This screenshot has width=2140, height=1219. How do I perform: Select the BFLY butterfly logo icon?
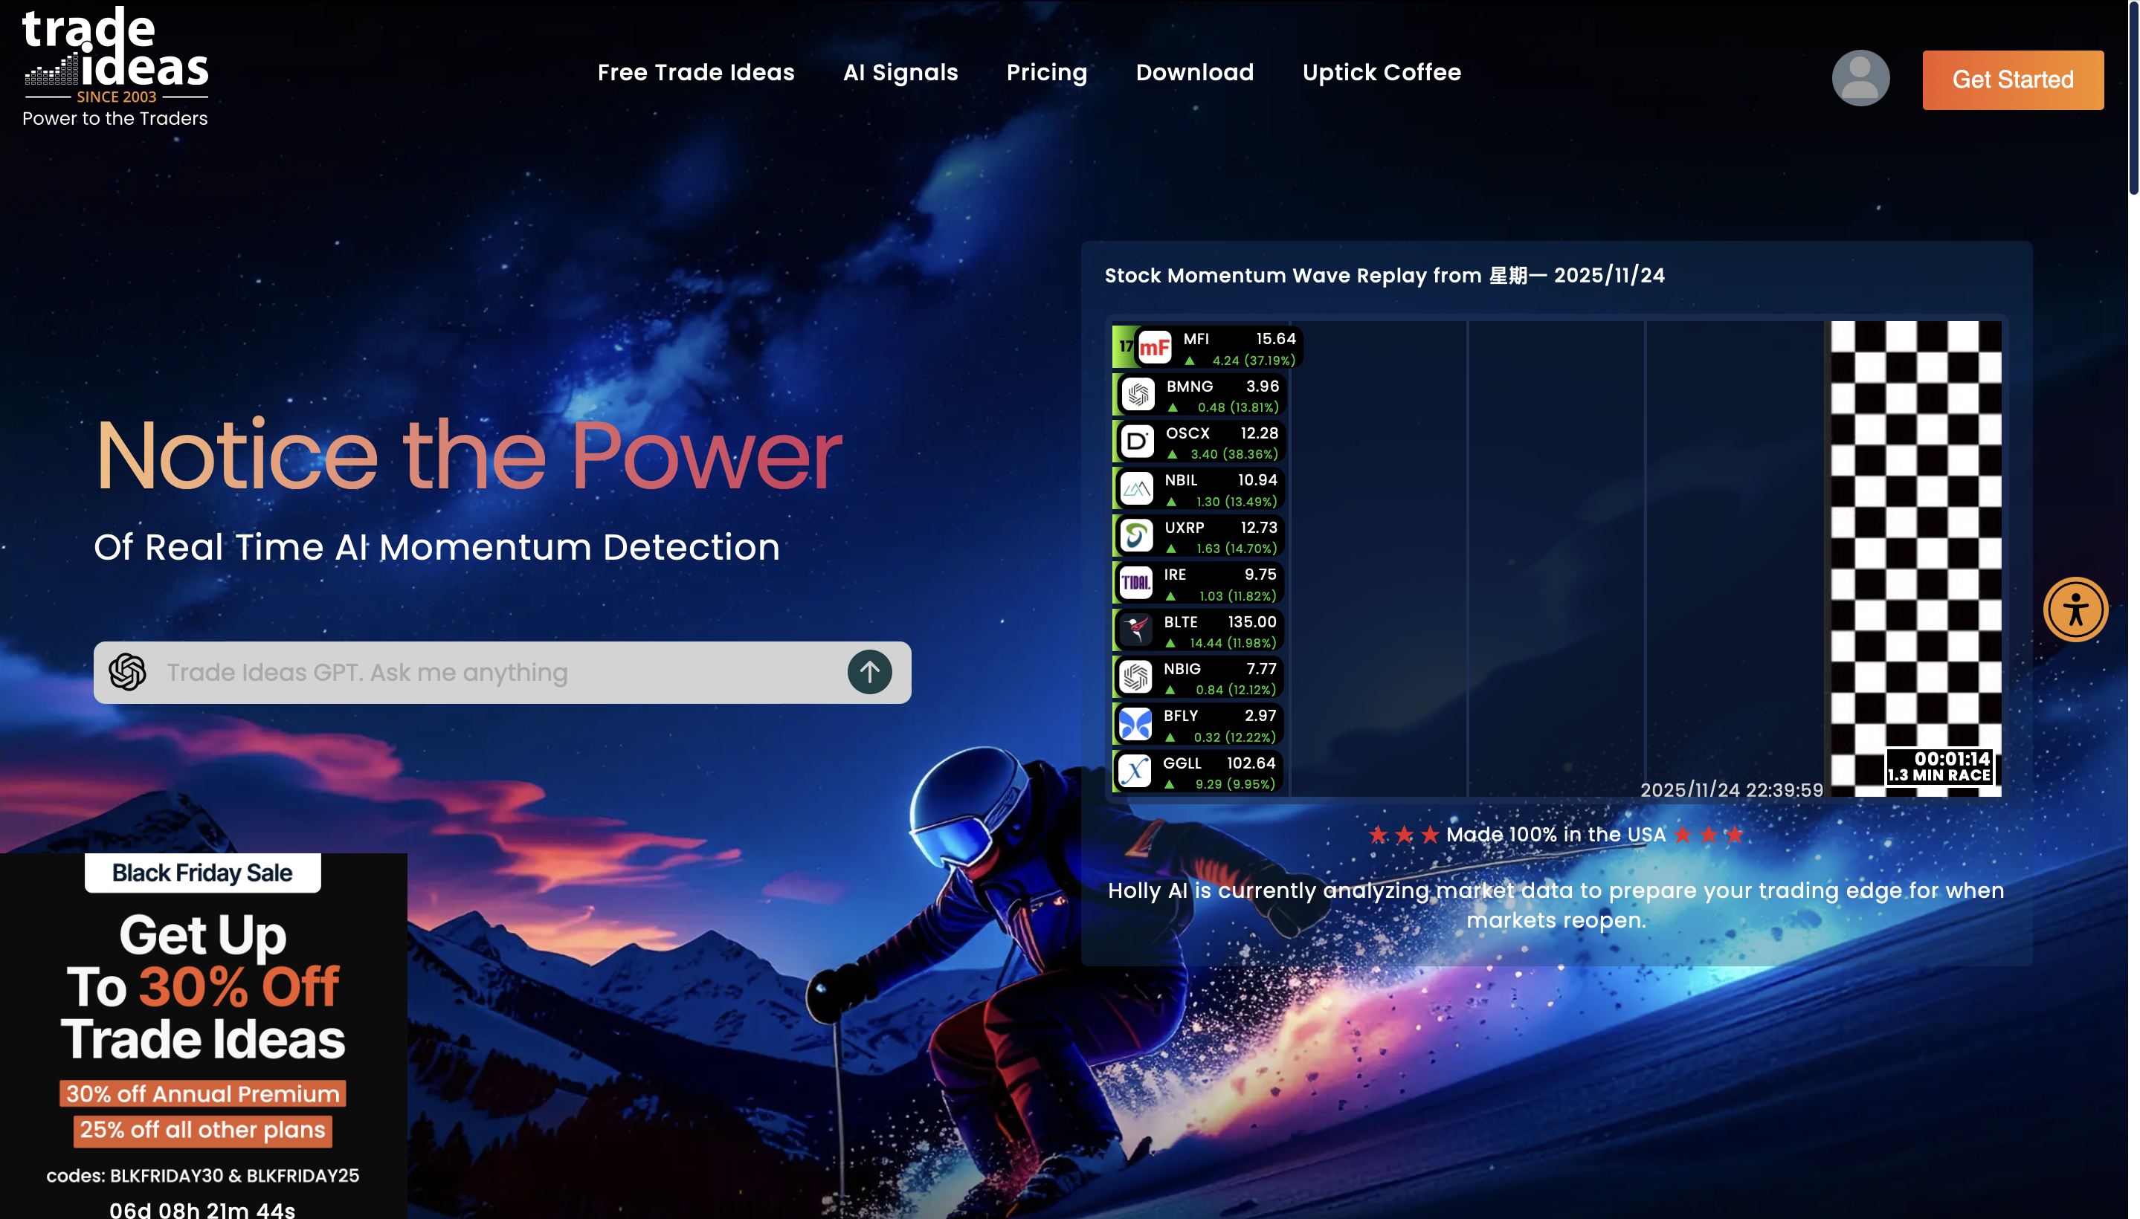[x=1135, y=724]
